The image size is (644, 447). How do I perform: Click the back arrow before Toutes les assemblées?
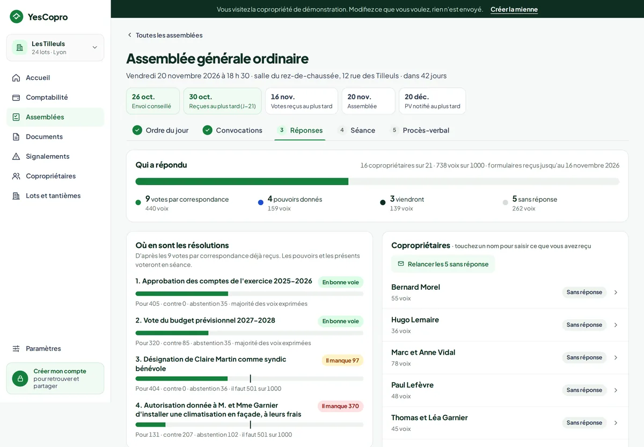[129, 35]
